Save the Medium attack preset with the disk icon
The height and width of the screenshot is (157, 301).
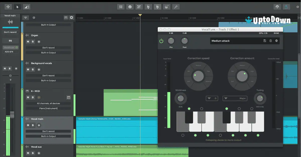coord(265,40)
